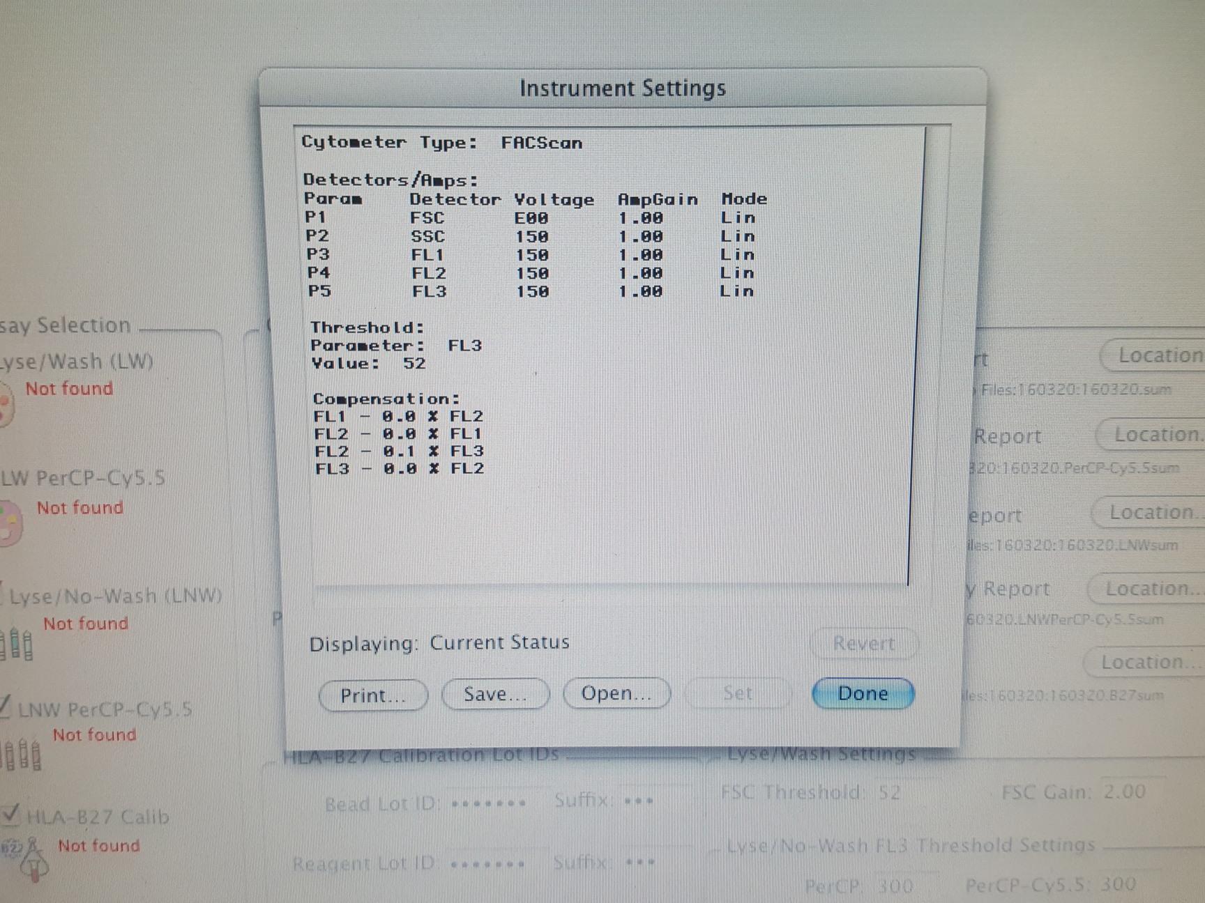Click the P1 FSC detector row
This screenshot has height=903, width=1205.
[x=531, y=218]
